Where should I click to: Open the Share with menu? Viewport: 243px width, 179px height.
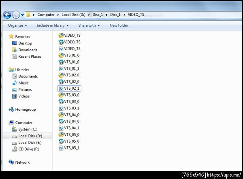tap(89, 25)
